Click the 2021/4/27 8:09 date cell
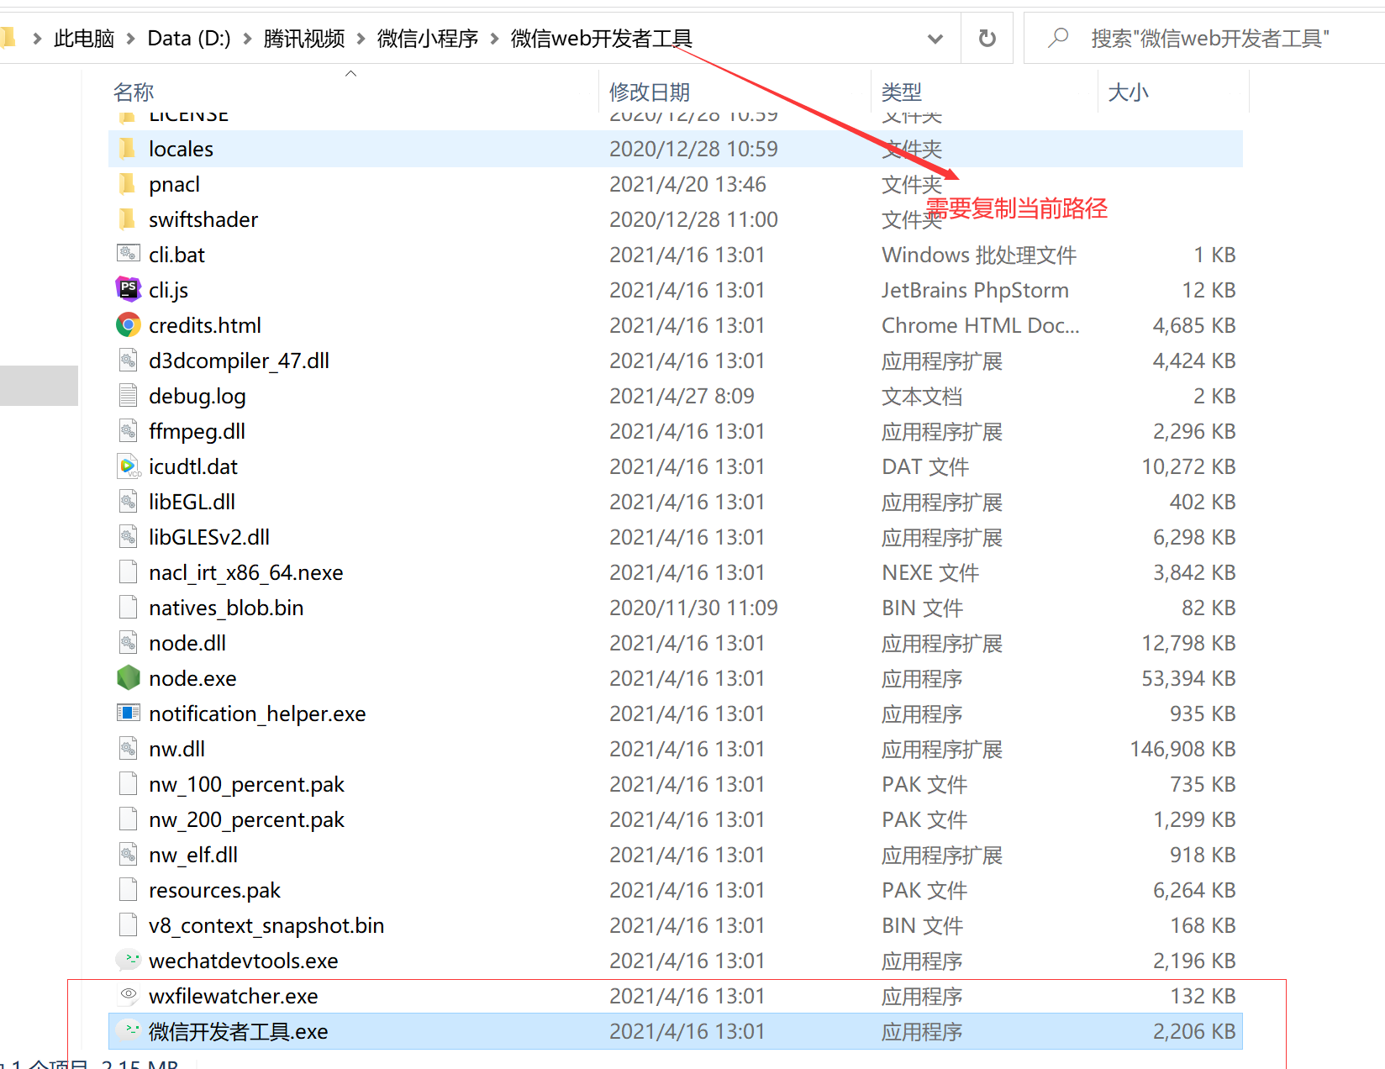1385x1069 pixels. (x=682, y=396)
